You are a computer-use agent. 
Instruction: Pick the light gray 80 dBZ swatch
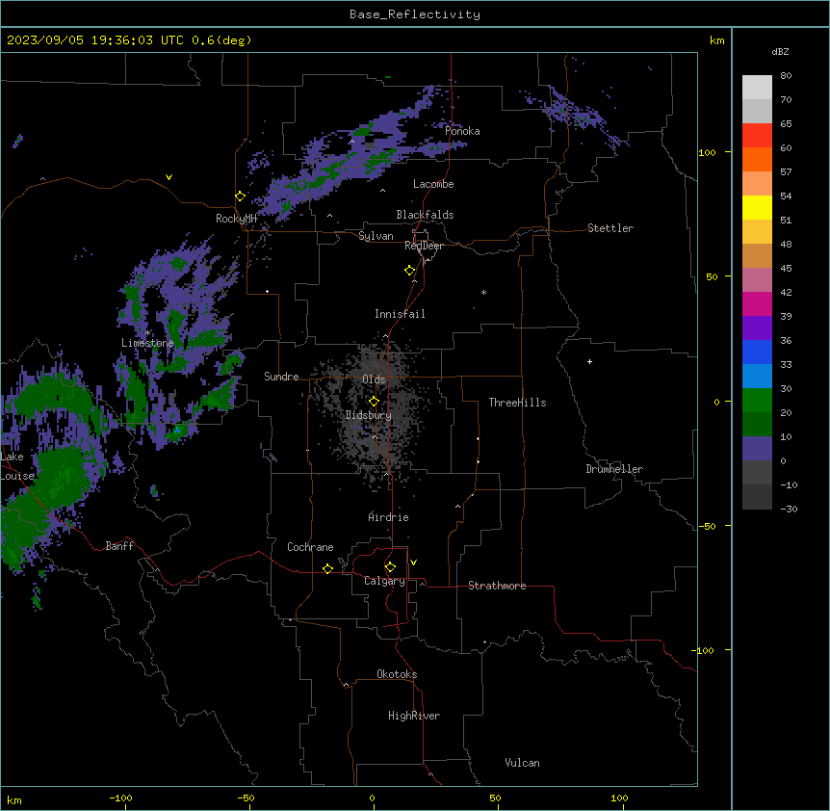pyautogui.click(x=757, y=88)
